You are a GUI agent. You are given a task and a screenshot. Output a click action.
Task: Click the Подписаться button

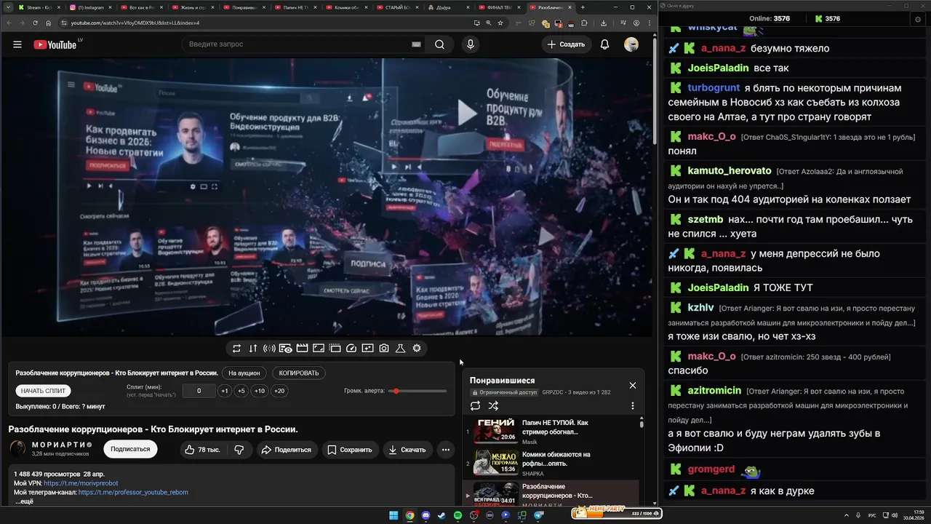coord(130,450)
